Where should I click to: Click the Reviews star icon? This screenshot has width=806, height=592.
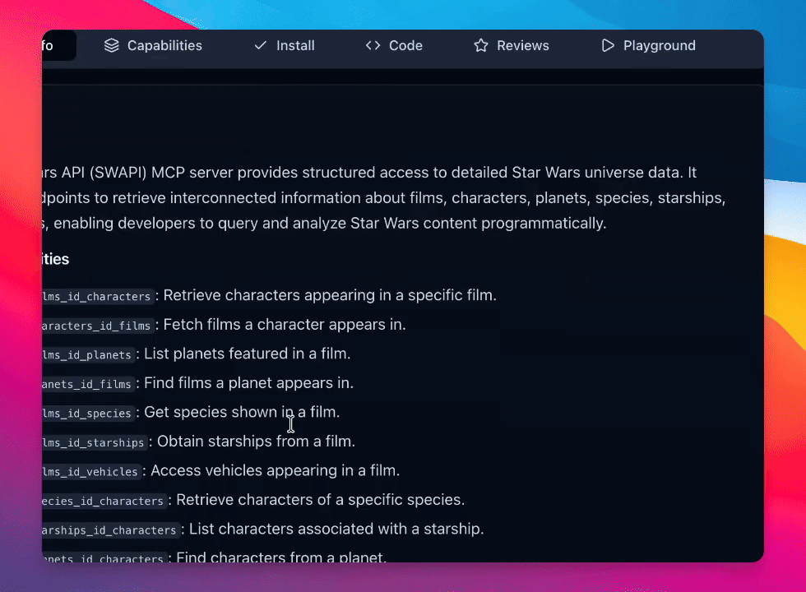[481, 46]
